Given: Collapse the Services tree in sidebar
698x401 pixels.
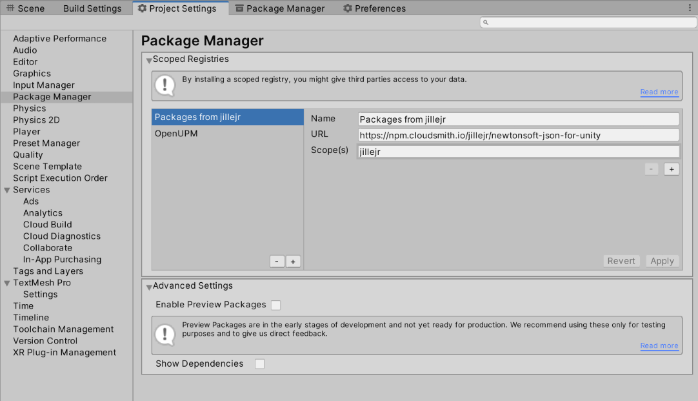Looking at the screenshot, I should pos(7,190).
